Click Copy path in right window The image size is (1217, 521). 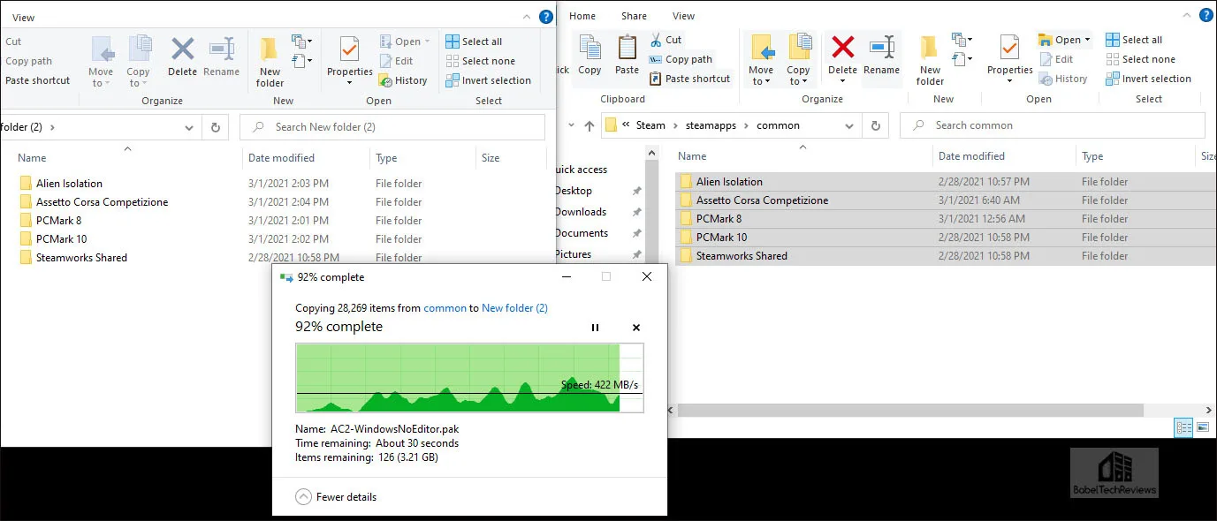(x=681, y=59)
